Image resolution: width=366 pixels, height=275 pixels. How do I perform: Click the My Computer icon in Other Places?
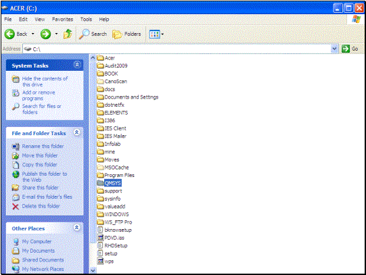click(16, 242)
